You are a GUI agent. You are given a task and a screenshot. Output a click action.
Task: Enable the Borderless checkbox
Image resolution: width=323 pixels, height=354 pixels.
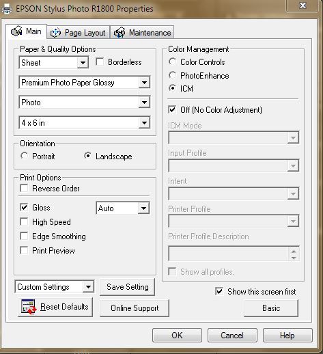tap(100, 62)
